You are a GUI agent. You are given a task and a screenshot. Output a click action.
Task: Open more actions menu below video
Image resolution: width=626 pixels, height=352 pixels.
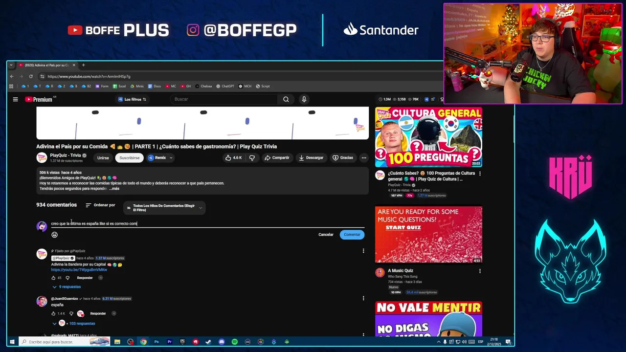pyautogui.click(x=364, y=158)
